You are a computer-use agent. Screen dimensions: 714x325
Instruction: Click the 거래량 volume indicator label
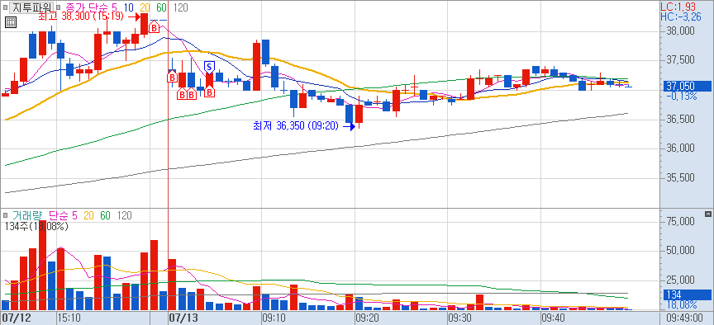pos(28,215)
